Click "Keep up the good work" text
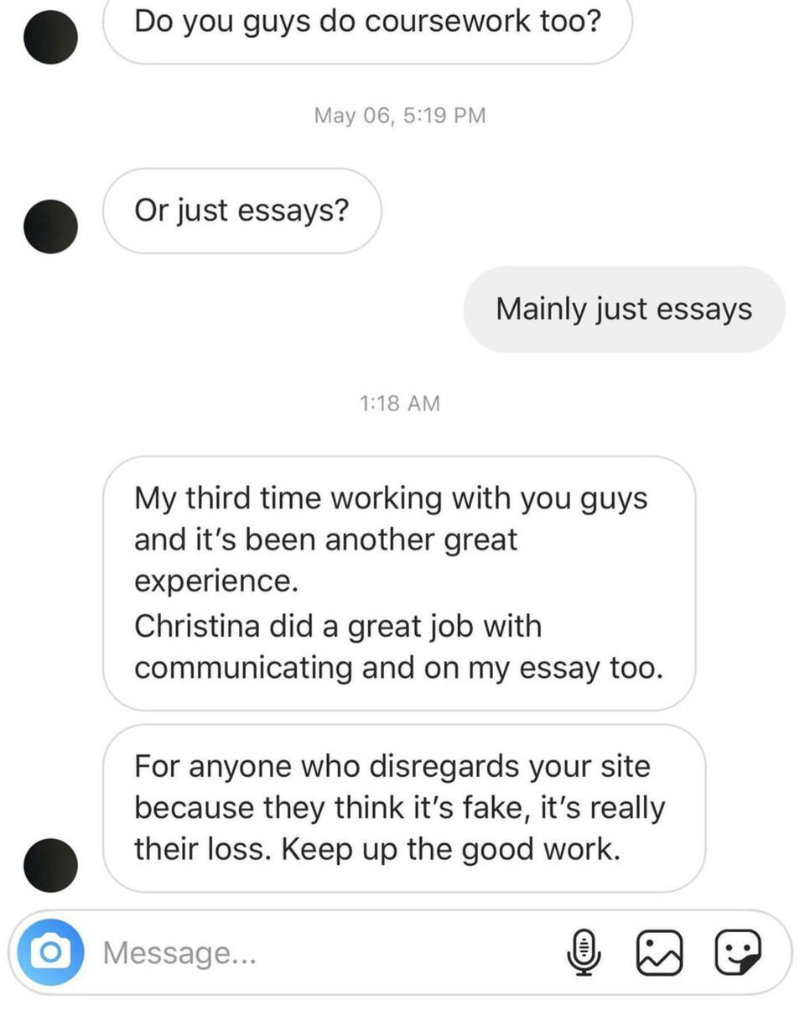805x1011 pixels. (x=451, y=850)
